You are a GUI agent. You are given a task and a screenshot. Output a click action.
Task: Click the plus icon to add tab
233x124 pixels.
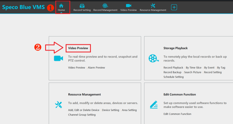click(x=174, y=7)
